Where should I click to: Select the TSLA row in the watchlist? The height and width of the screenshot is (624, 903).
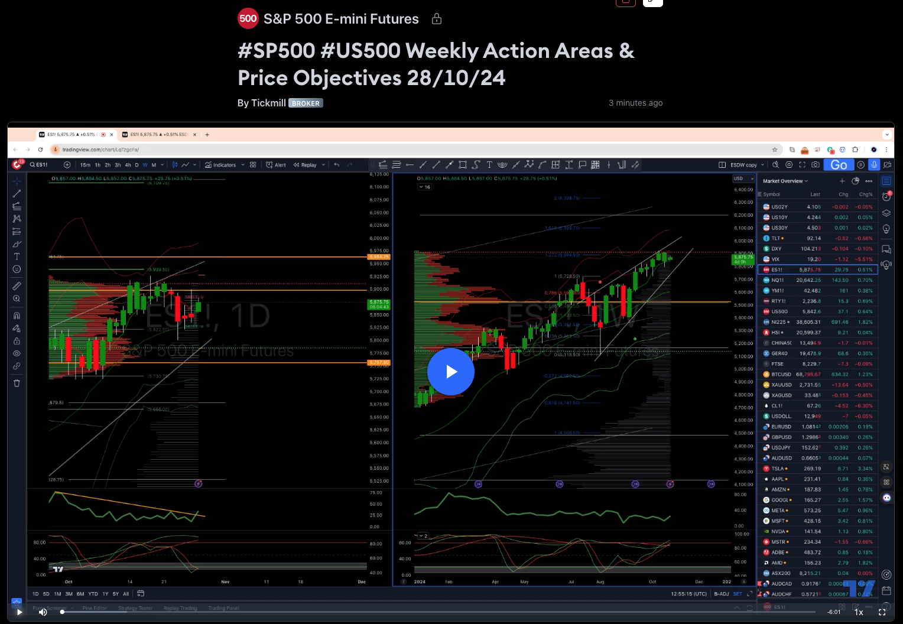click(x=818, y=469)
